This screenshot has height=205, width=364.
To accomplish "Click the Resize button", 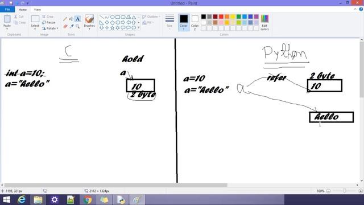I will [49, 23].
